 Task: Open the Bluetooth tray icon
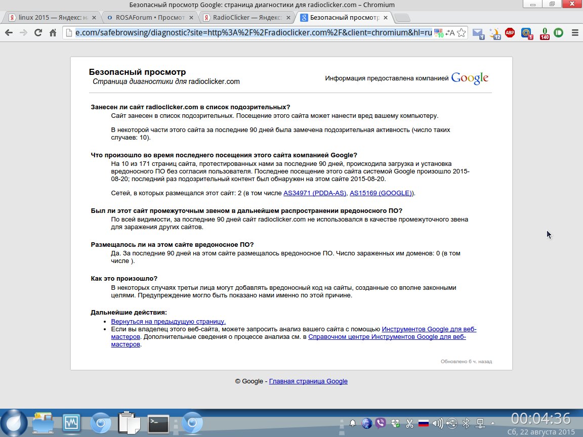click(x=466, y=423)
